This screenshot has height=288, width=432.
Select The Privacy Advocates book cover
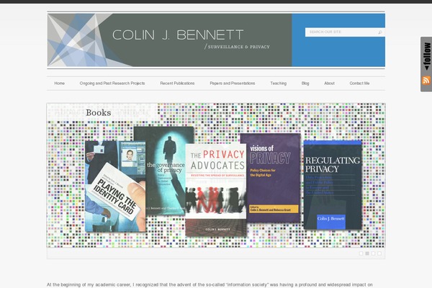pyautogui.click(x=216, y=190)
